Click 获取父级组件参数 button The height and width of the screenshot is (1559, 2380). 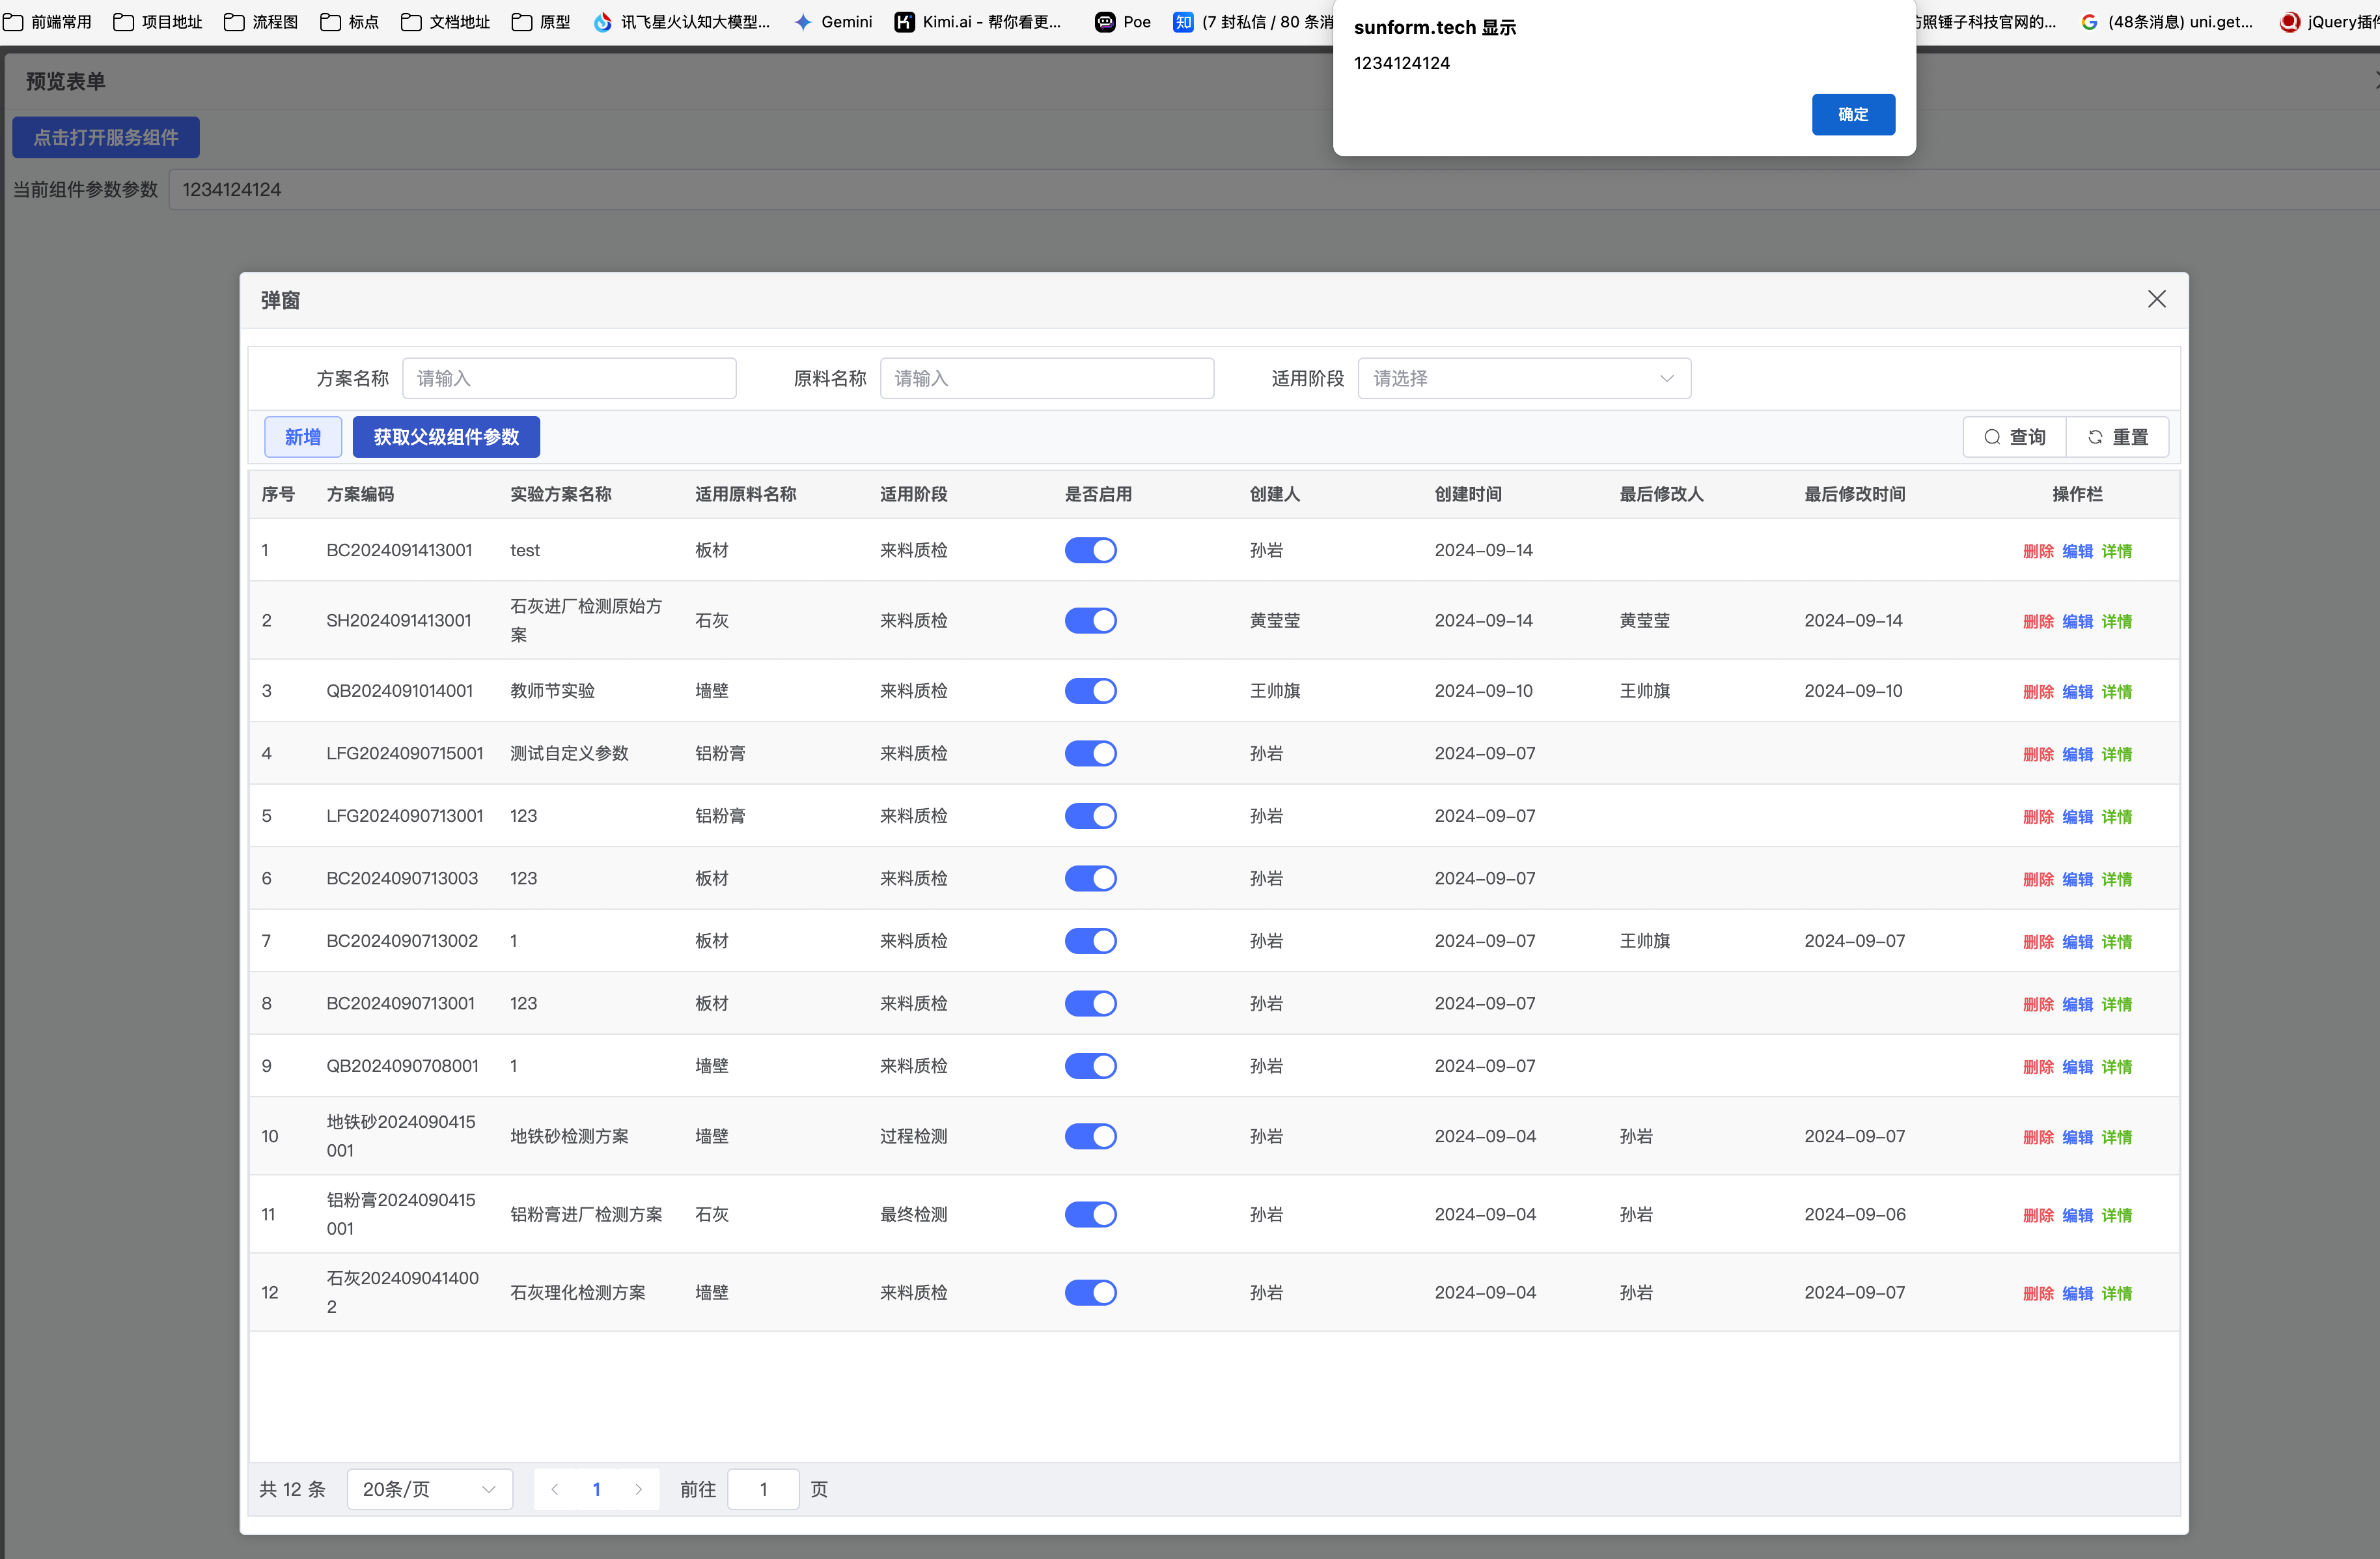click(x=446, y=437)
